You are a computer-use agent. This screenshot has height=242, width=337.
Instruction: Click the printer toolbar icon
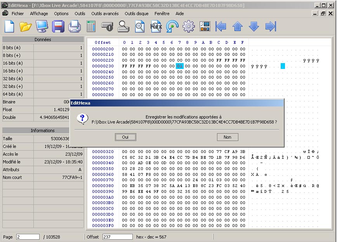pyautogui.click(x=75, y=26)
